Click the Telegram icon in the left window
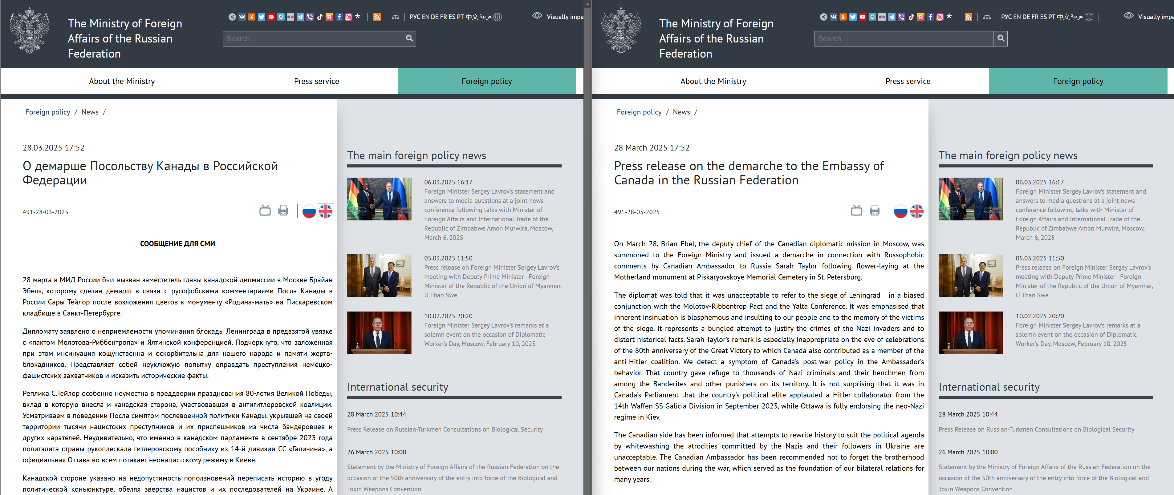The image size is (1174, 495). pyautogui.click(x=300, y=17)
